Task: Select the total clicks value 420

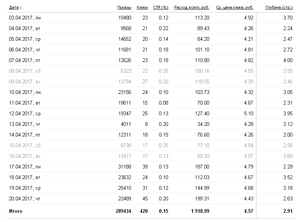Action: pyautogui.click(x=143, y=211)
